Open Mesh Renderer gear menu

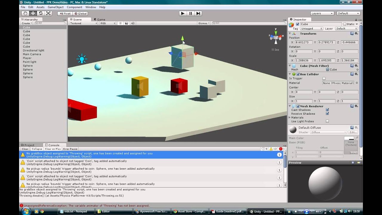[356, 106]
